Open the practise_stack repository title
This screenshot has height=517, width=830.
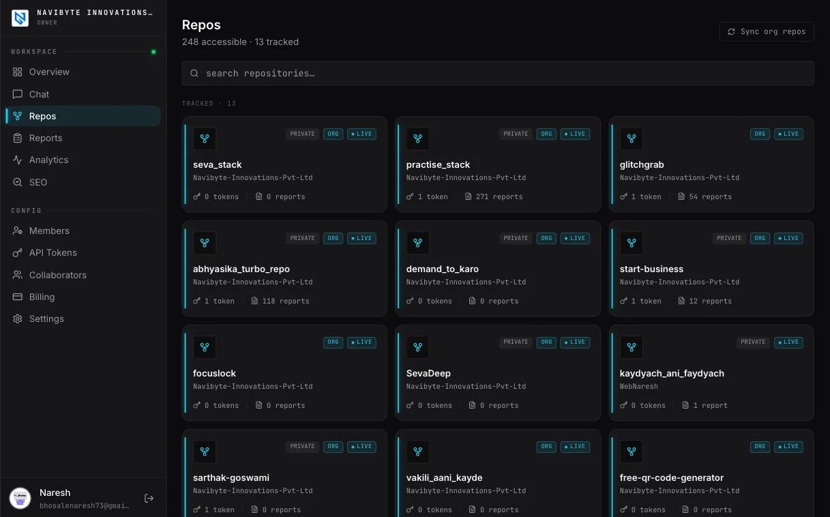(x=438, y=164)
